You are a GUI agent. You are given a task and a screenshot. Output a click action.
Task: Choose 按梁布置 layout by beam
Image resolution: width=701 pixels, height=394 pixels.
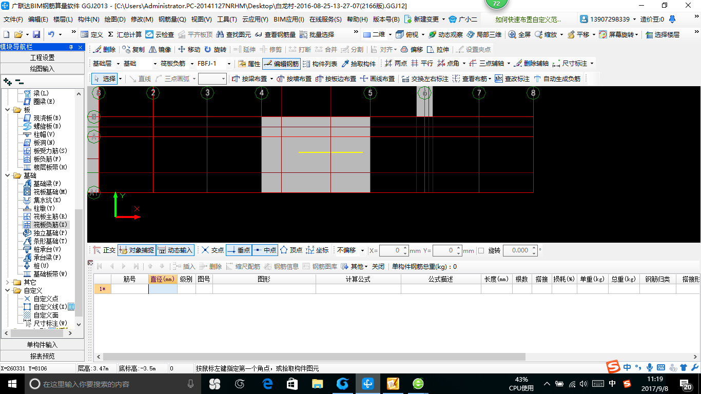(250, 79)
